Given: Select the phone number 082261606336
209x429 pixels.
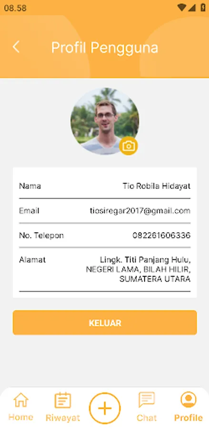Looking at the screenshot, I should click(x=161, y=235).
